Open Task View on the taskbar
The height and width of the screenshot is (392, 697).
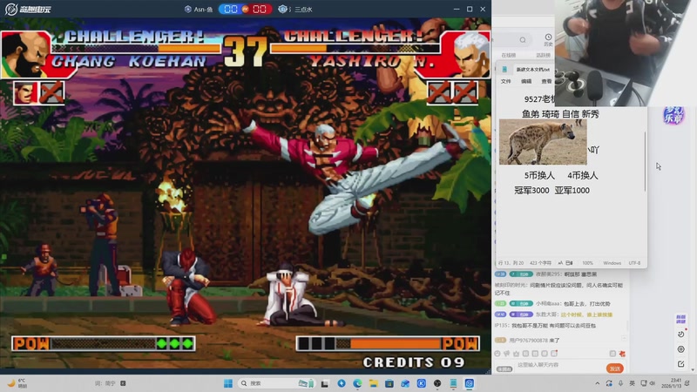pos(324,383)
